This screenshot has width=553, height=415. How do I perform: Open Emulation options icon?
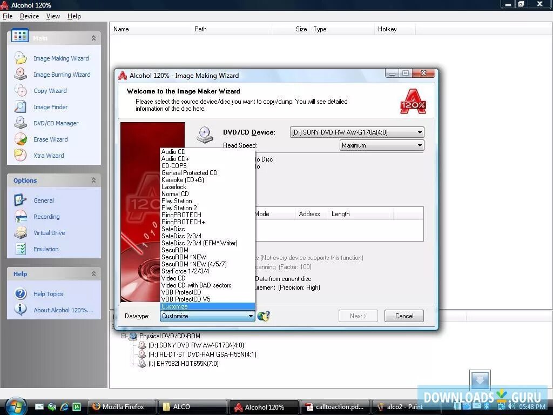tap(21, 249)
